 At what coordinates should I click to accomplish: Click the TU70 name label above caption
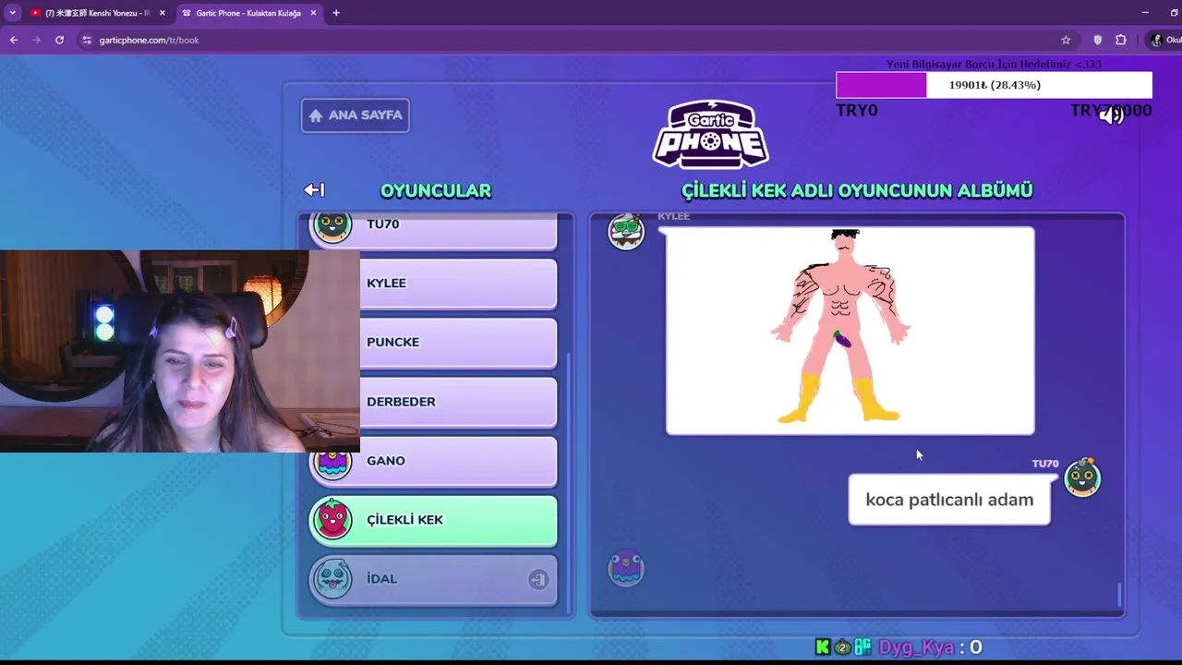1045,464
